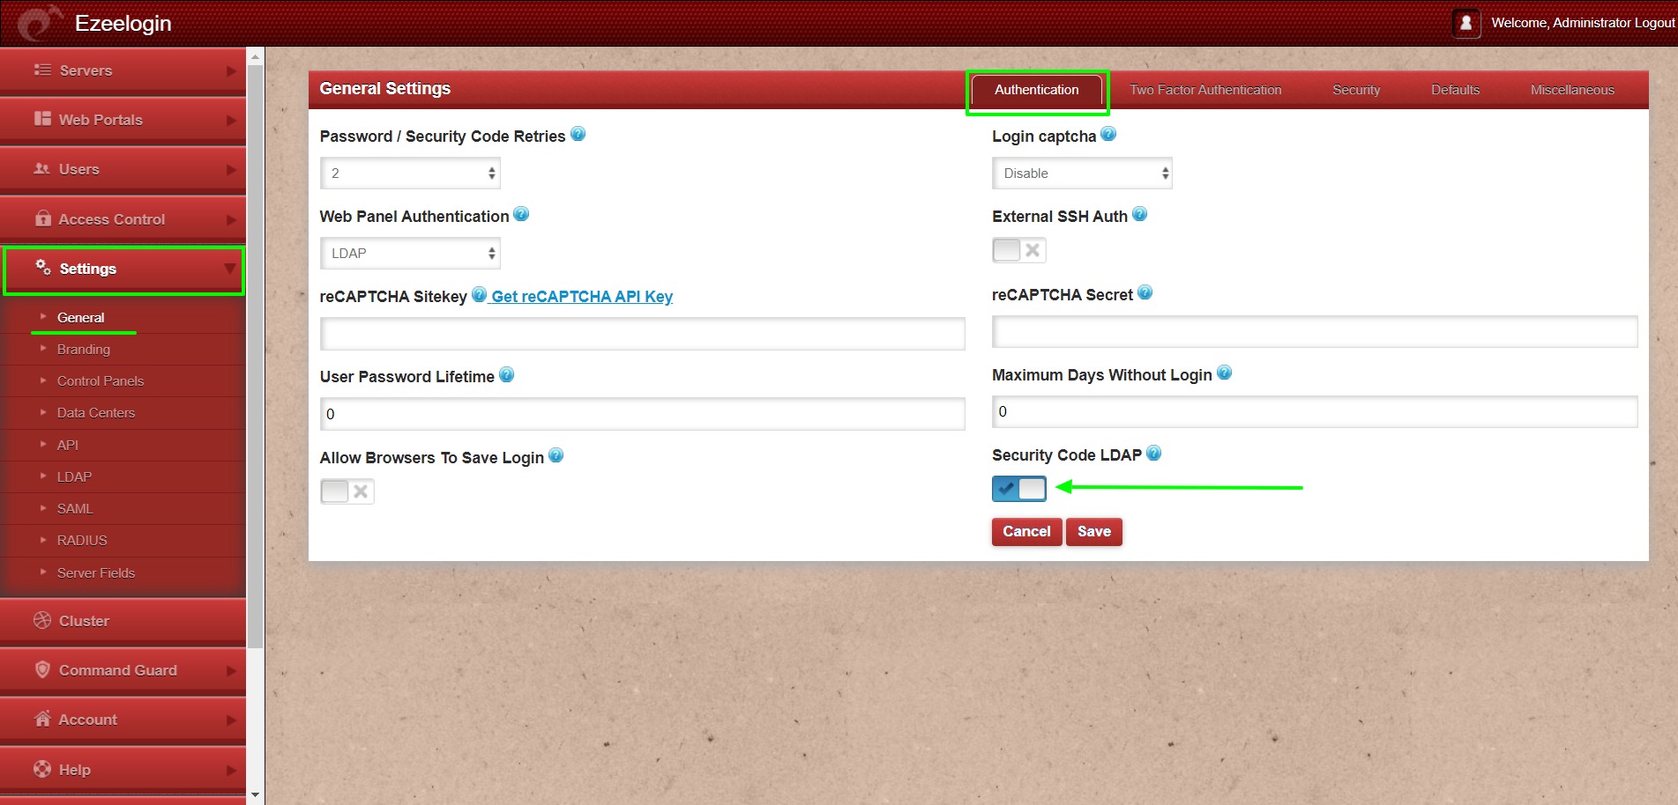Click the Servers list icon in sidebar

42,70
